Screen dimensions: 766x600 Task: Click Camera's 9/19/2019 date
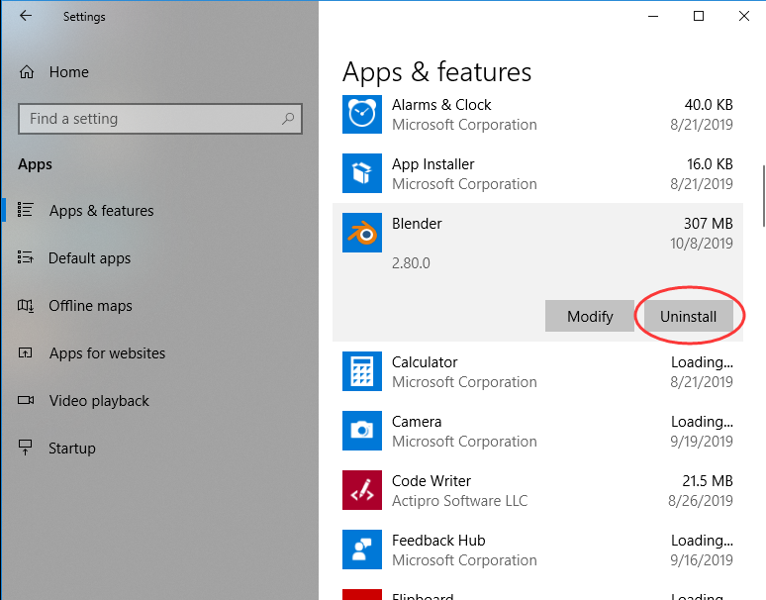pos(702,442)
